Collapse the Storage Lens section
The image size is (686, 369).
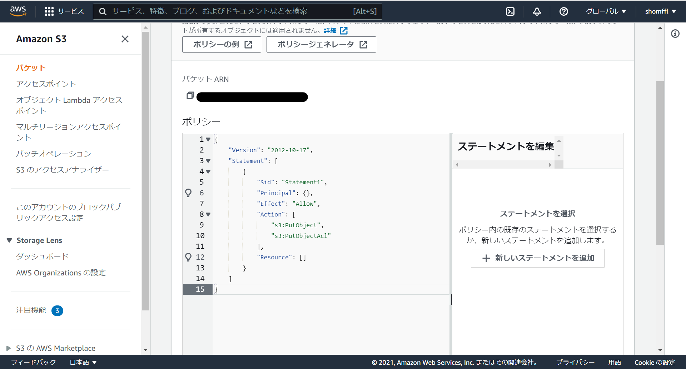point(9,240)
